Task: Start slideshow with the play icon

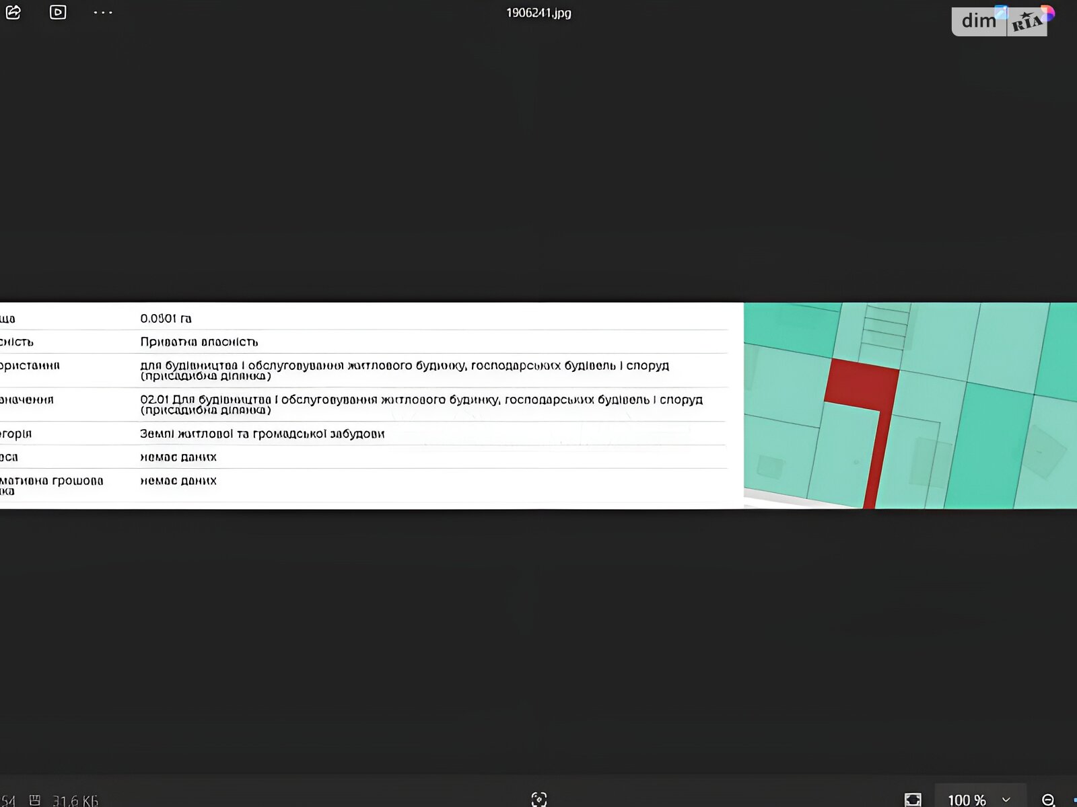Action: click(x=58, y=12)
